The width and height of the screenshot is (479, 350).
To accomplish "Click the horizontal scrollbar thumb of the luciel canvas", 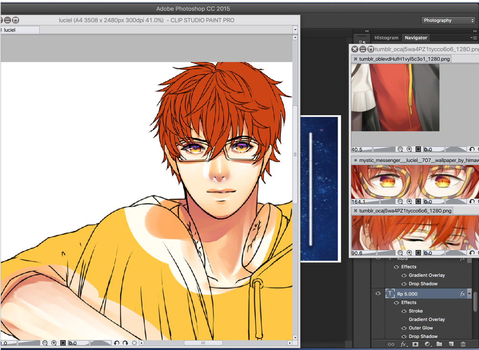I will click(x=203, y=343).
